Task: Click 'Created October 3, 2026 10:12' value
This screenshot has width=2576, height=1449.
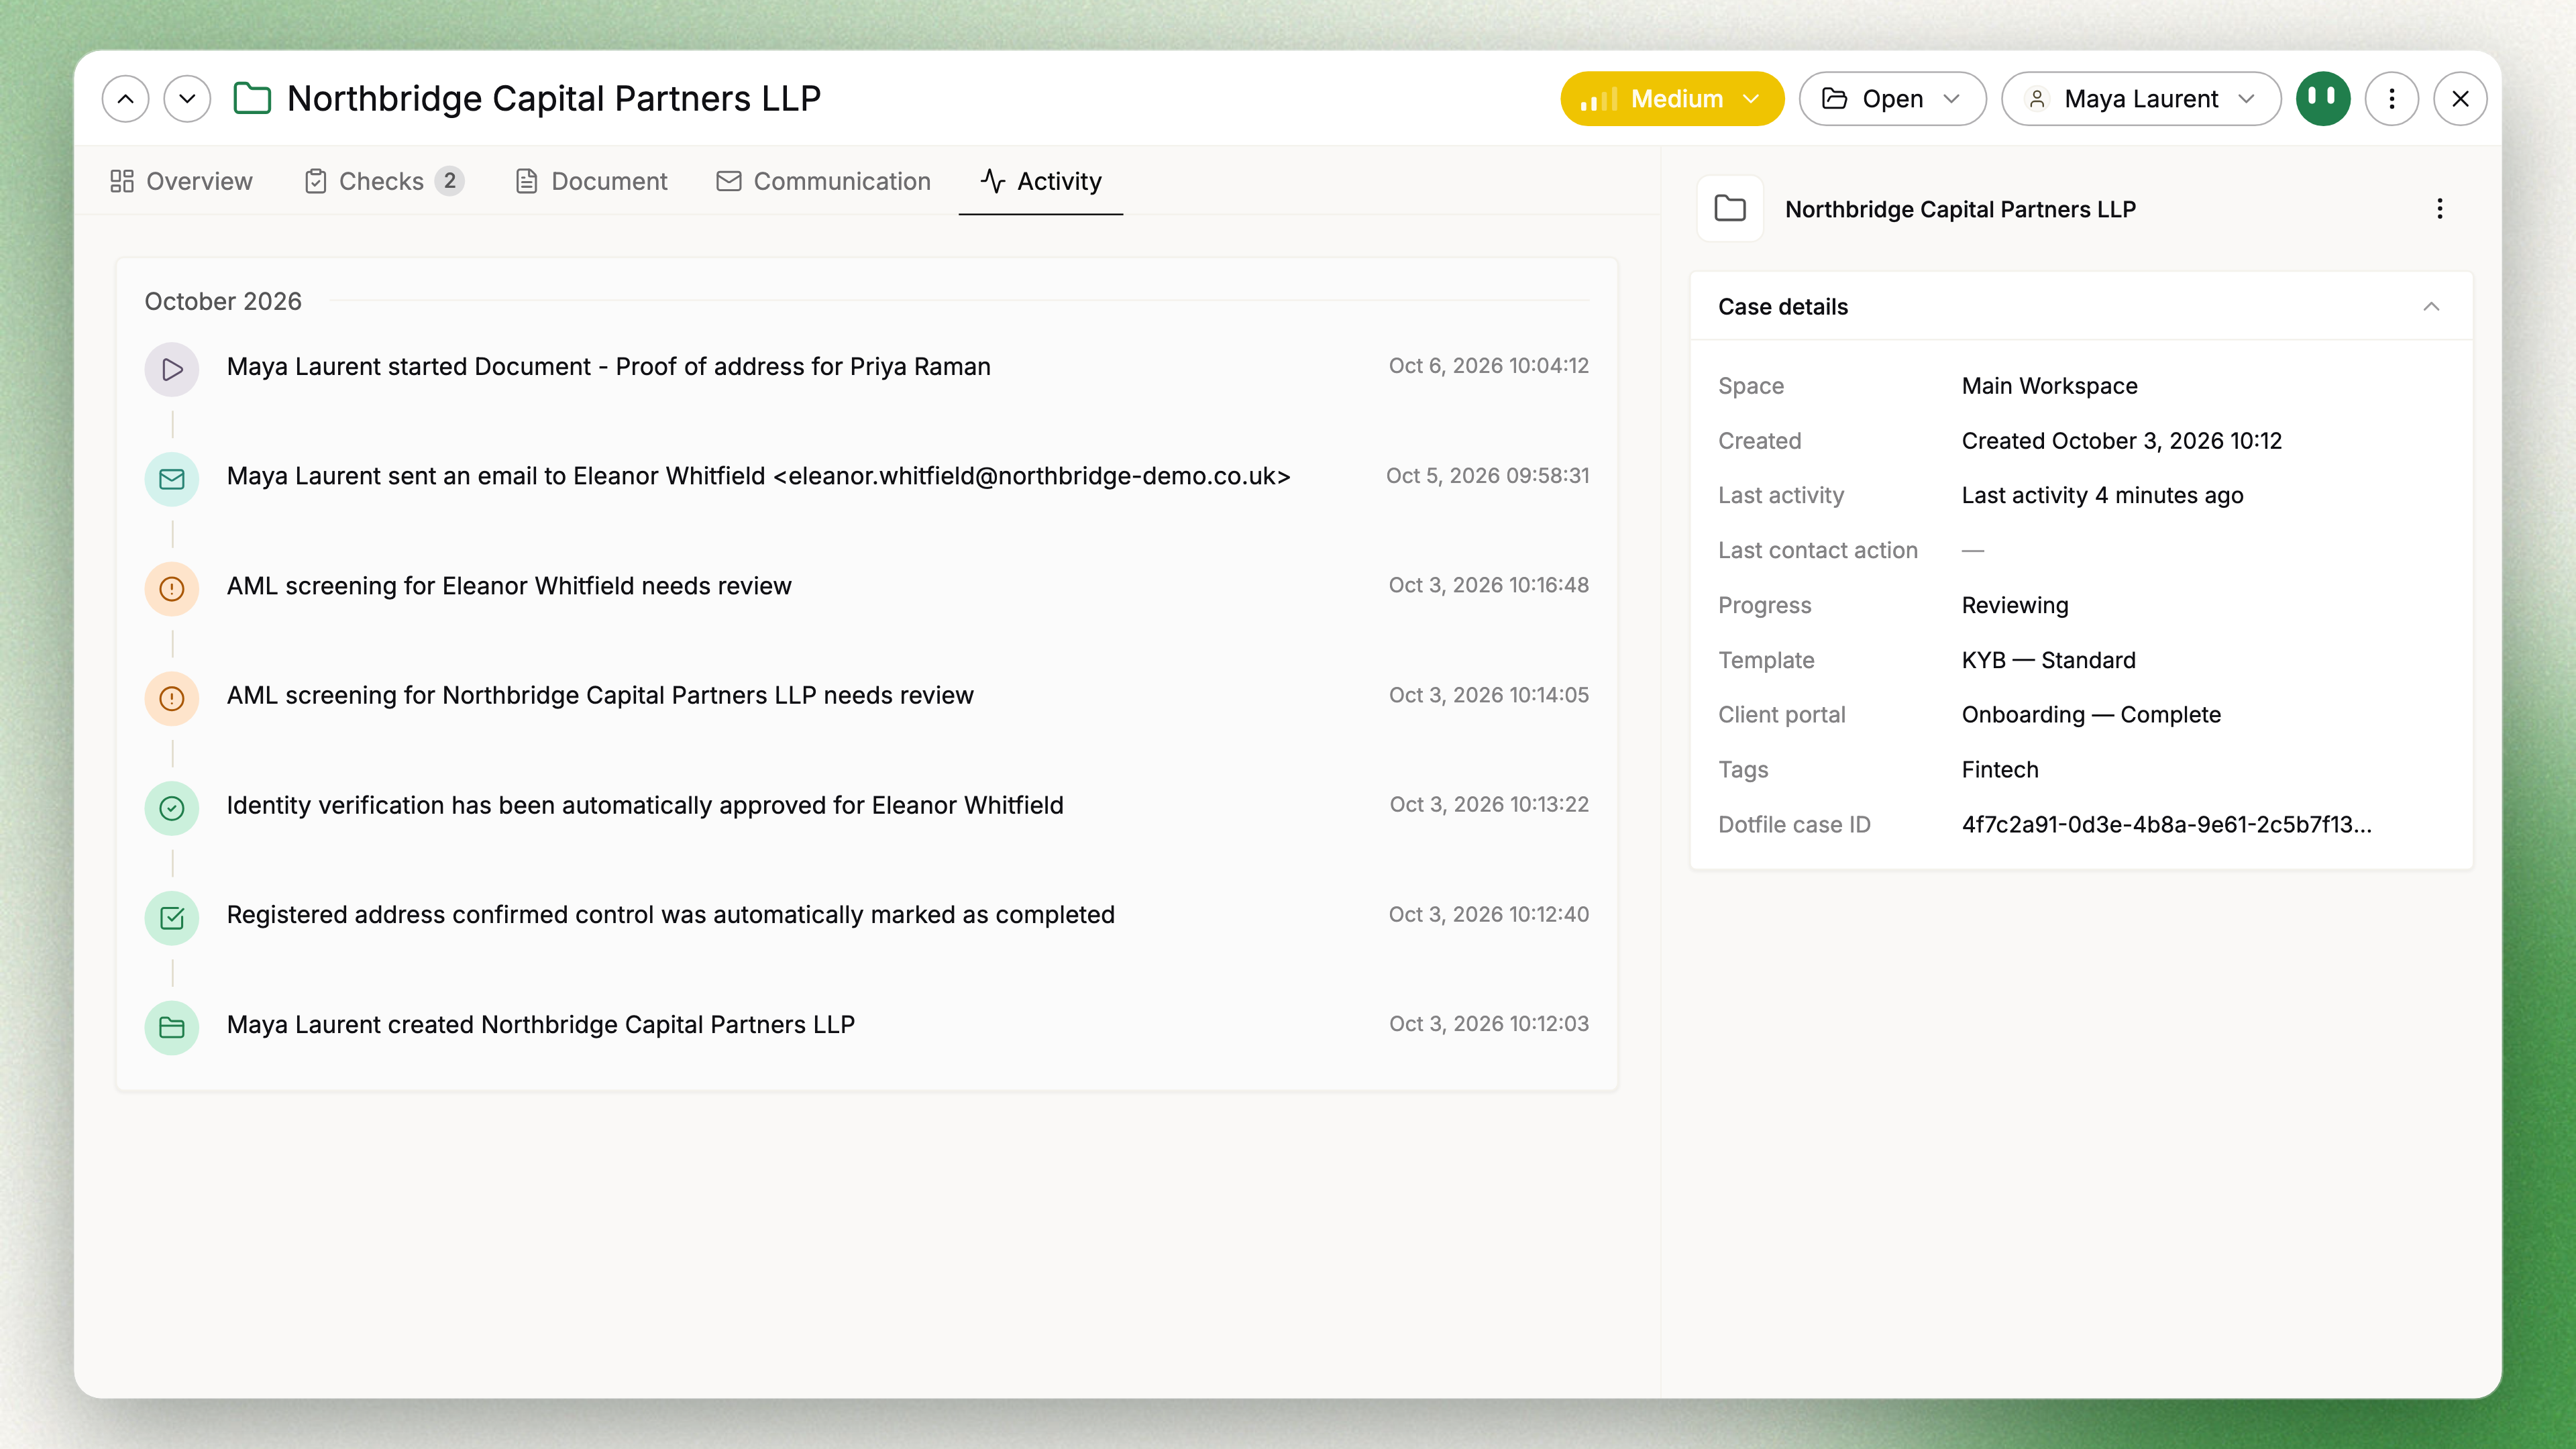Action: point(2121,441)
